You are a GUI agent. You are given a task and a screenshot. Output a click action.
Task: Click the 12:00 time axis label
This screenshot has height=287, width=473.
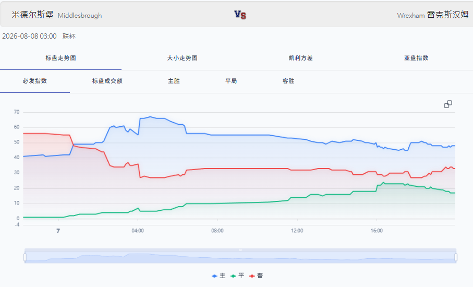coord(297,231)
